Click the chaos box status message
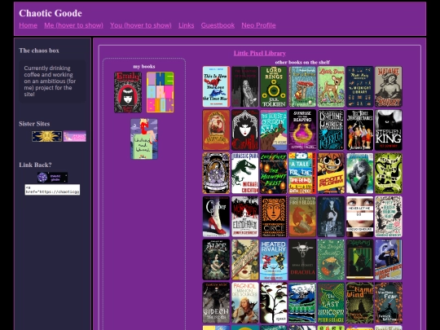Screen dimensions: 440x330 (x=52, y=81)
